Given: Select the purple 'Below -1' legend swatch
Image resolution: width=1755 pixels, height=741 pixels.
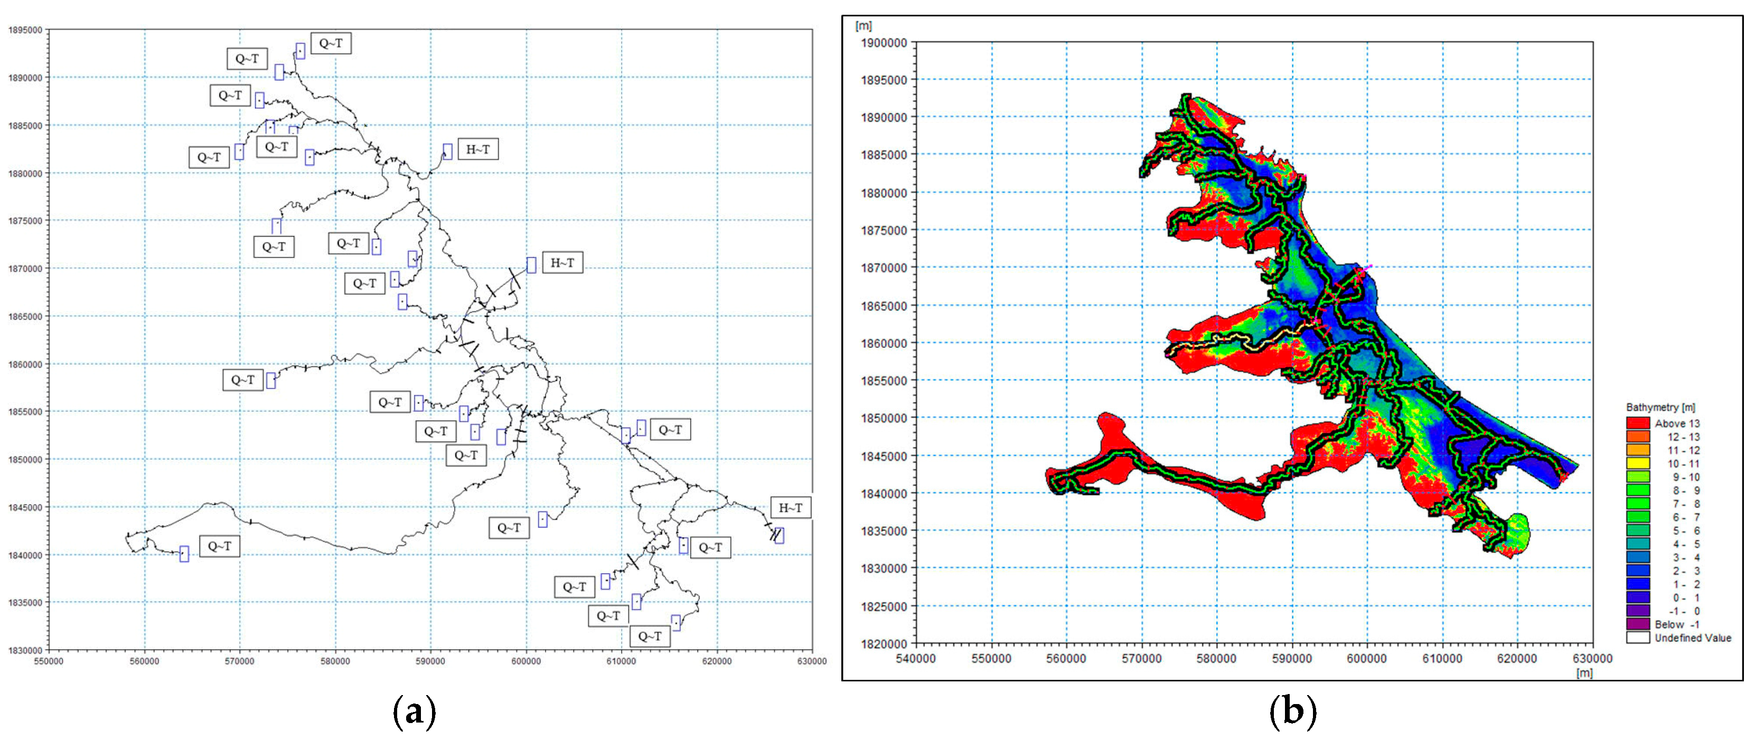Looking at the screenshot, I should pos(1638,624).
